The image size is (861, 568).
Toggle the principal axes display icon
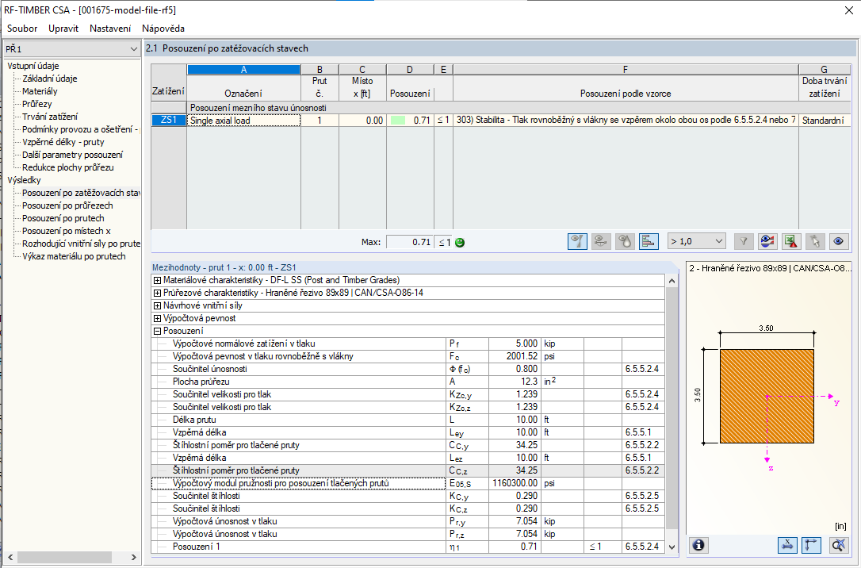[x=811, y=545]
